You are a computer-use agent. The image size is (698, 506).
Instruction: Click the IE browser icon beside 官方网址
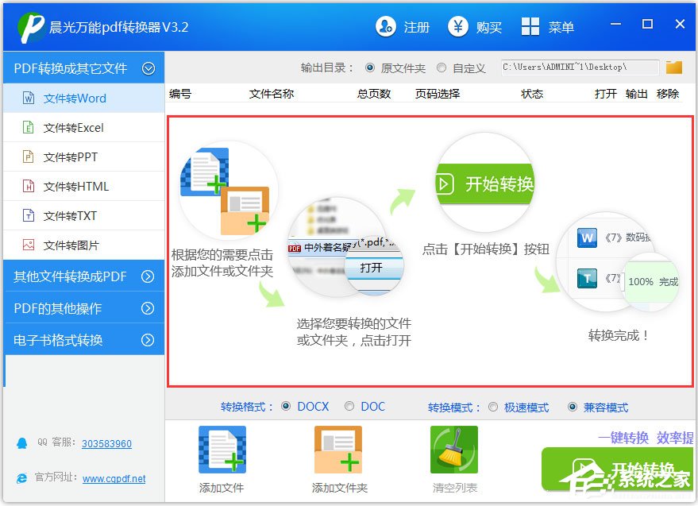(21, 478)
